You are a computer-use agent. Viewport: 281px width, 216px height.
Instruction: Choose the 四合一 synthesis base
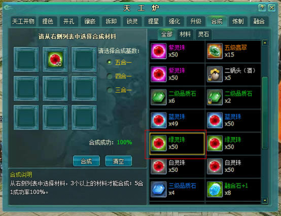click(109, 76)
